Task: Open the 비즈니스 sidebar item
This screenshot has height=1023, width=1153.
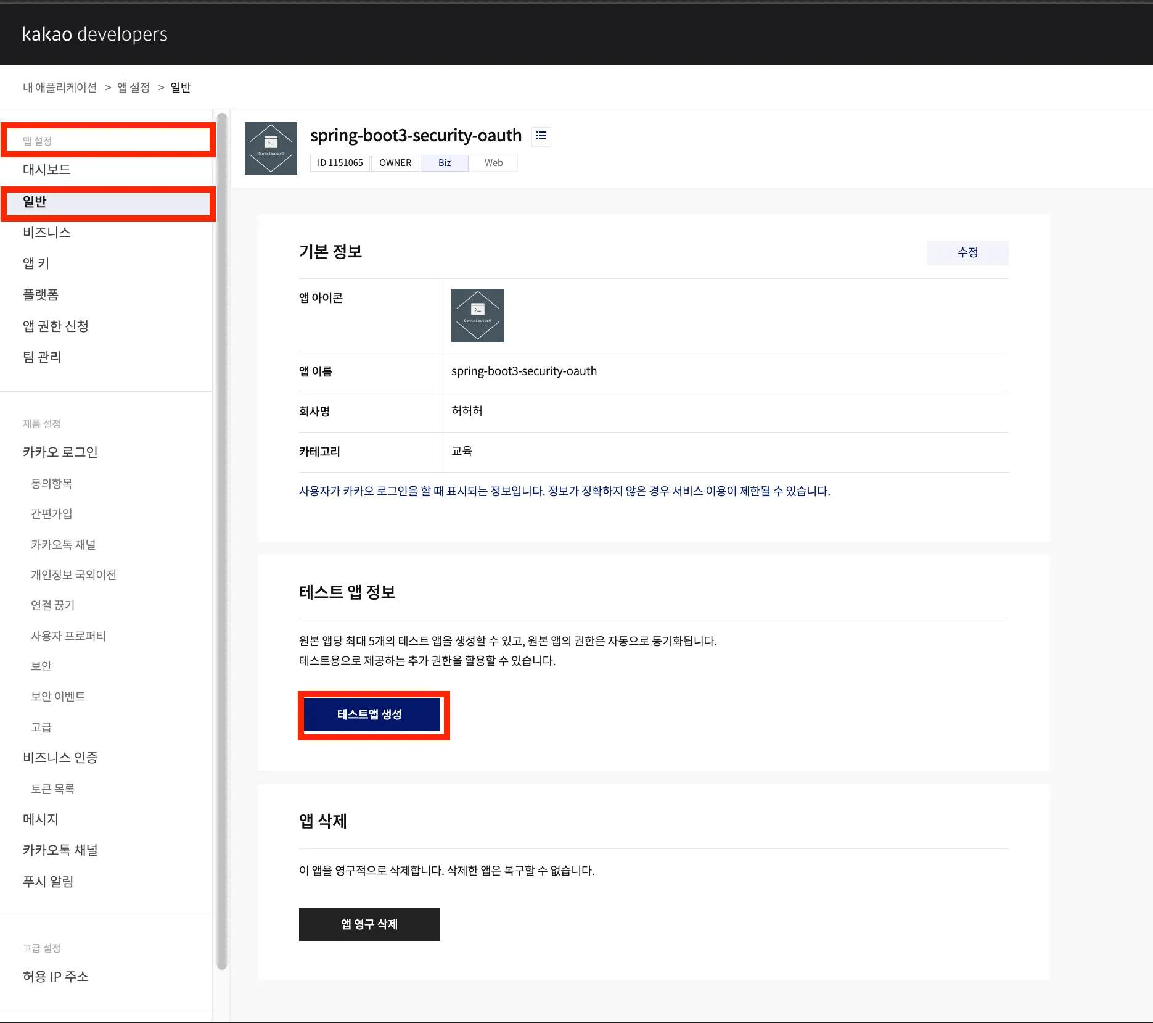Action: [47, 233]
